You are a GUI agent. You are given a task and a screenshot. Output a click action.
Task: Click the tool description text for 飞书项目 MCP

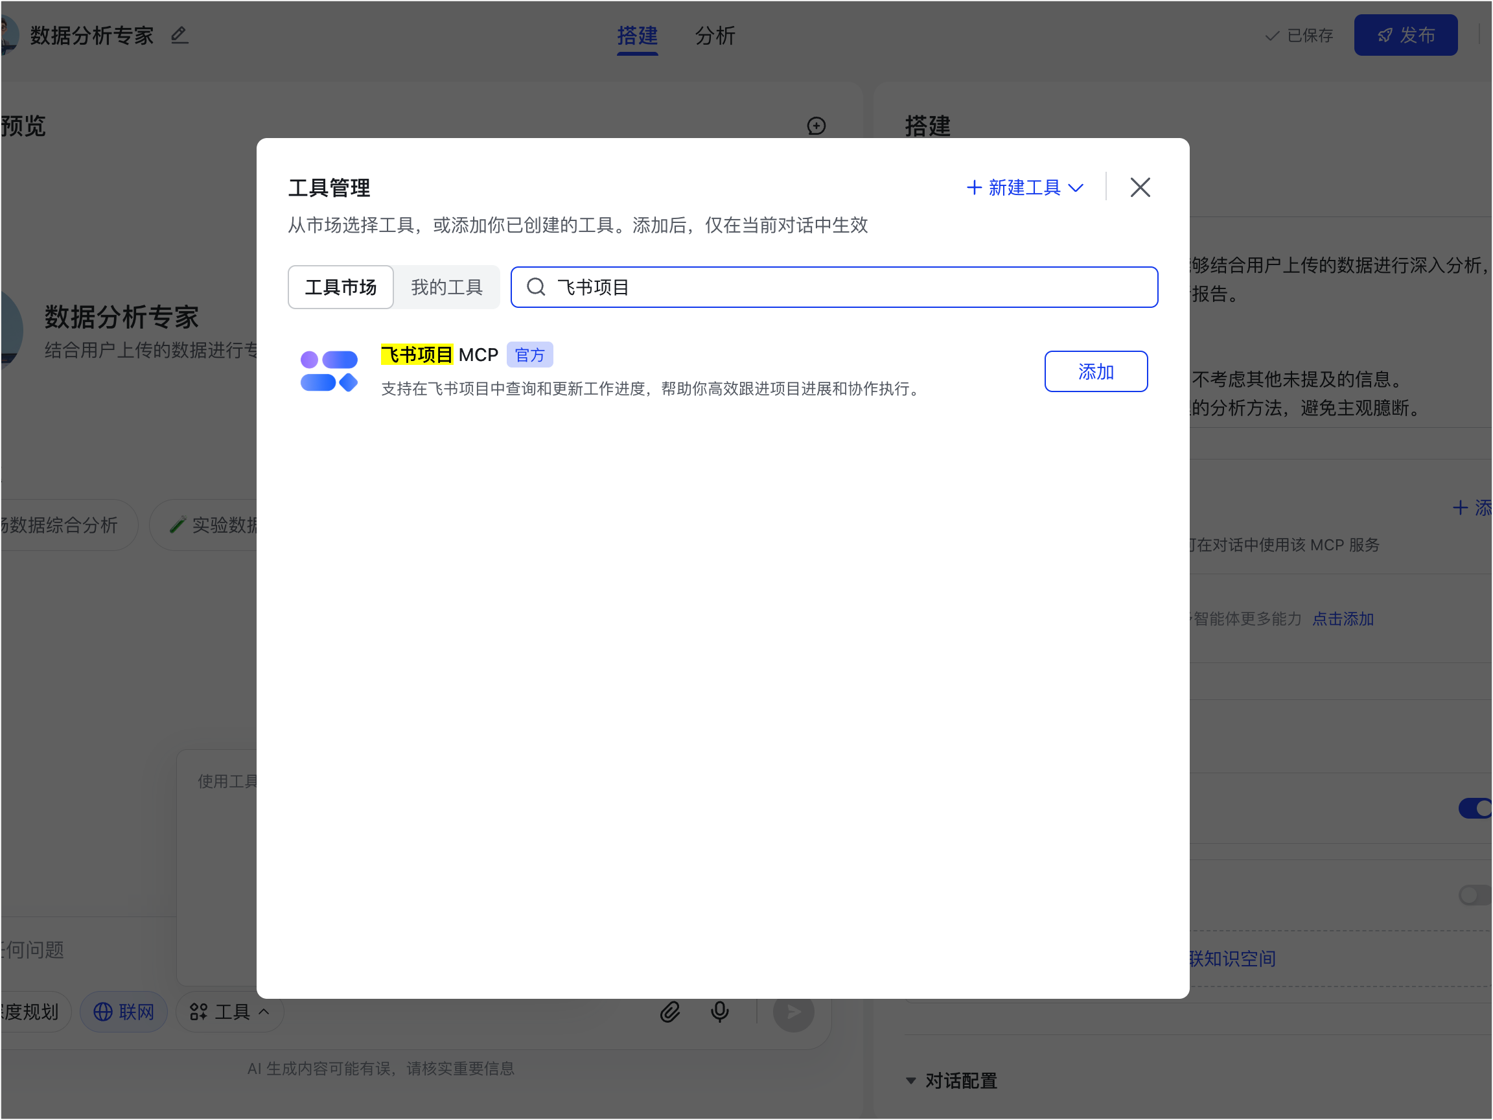(x=651, y=389)
